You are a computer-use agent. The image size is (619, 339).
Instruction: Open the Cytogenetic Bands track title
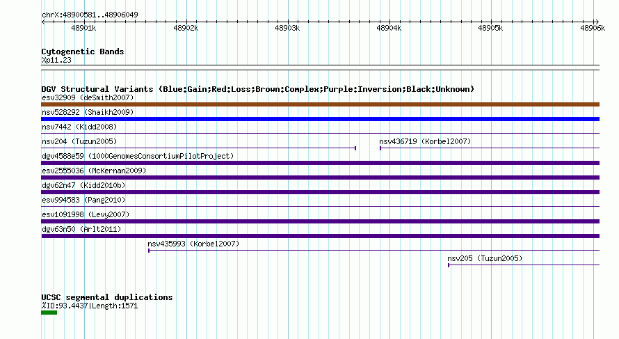[83, 52]
